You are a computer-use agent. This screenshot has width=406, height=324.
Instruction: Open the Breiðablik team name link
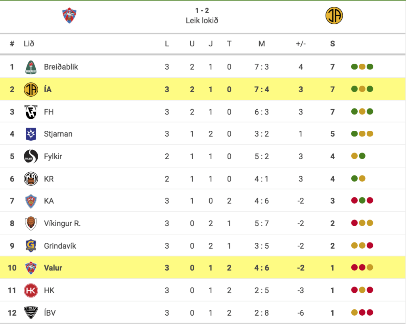point(61,67)
